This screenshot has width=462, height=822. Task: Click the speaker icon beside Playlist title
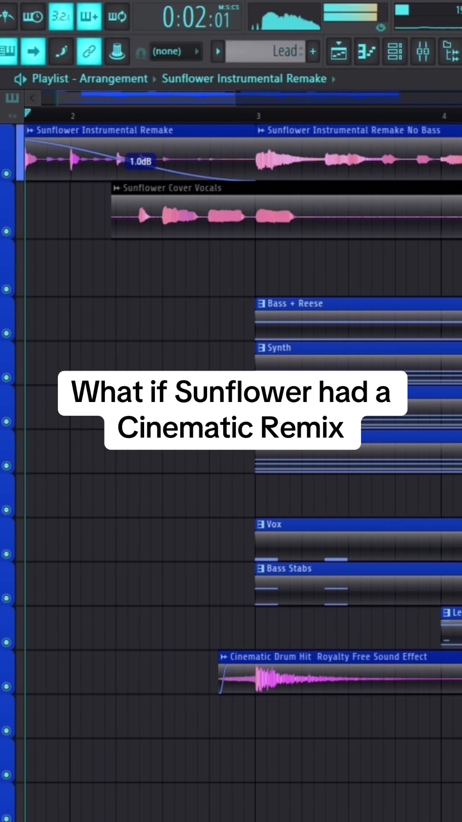pos(20,79)
